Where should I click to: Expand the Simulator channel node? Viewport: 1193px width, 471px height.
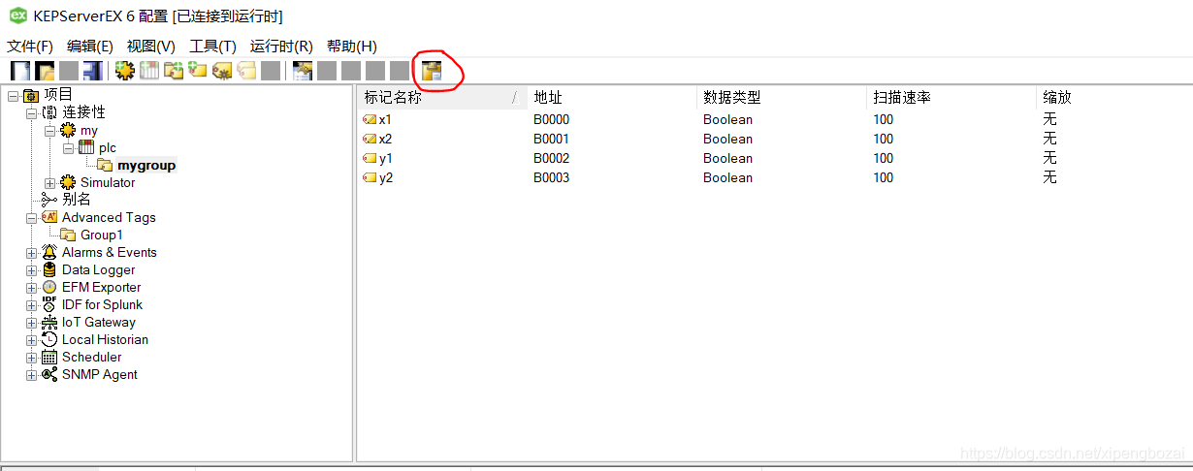[50, 182]
